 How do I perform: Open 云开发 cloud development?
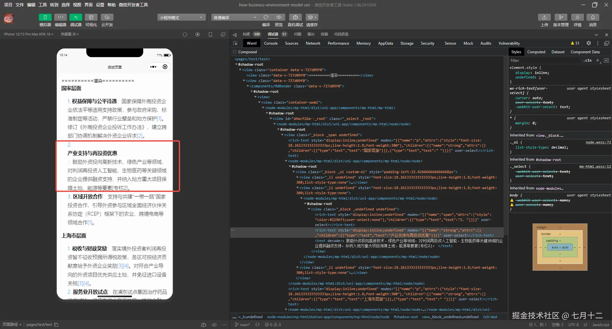pyautogui.click(x=107, y=17)
